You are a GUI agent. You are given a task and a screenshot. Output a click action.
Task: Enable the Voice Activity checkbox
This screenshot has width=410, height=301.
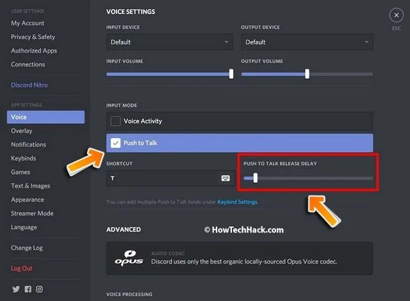click(x=115, y=121)
